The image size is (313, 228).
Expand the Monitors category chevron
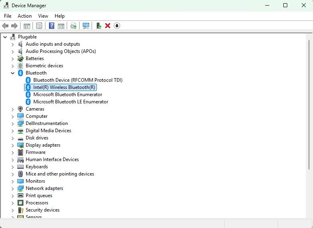[13, 181]
